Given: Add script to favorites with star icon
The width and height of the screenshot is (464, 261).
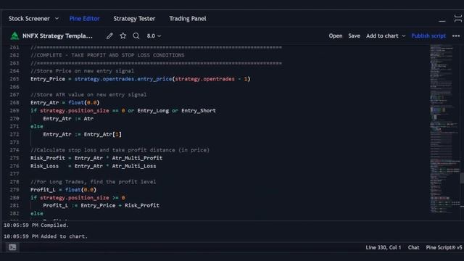Looking at the screenshot, I should [123, 36].
